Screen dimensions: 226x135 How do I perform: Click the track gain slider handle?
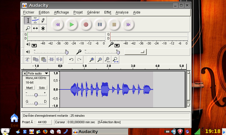(x=36, y=95)
